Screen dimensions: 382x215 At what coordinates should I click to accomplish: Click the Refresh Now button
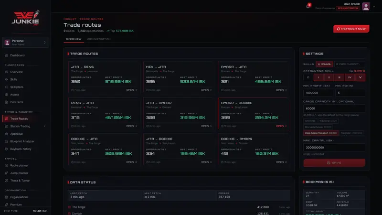tap(351, 29)
